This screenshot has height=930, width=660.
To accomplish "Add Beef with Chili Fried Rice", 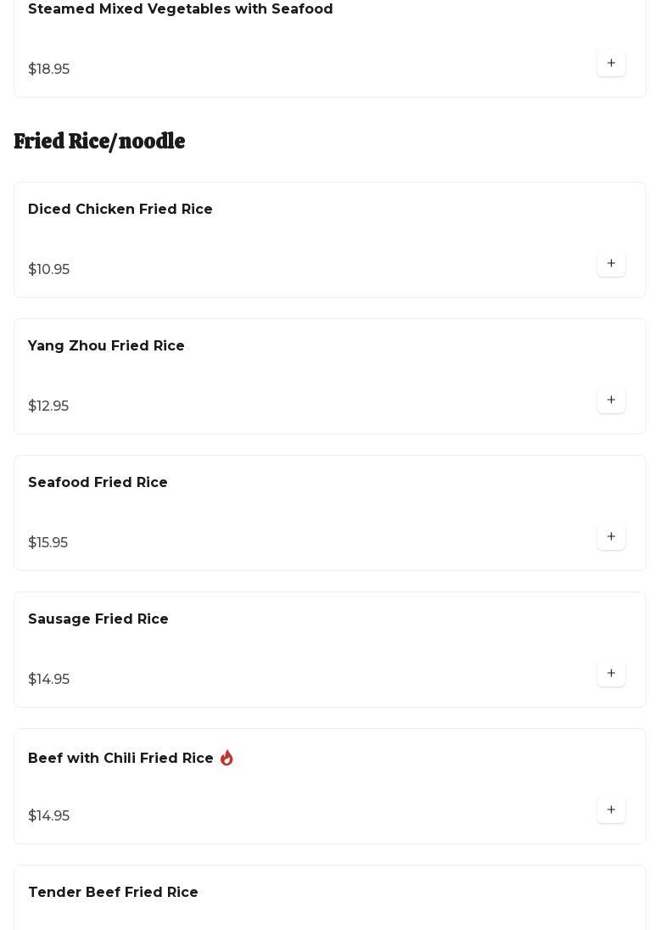I will (611, 810).
